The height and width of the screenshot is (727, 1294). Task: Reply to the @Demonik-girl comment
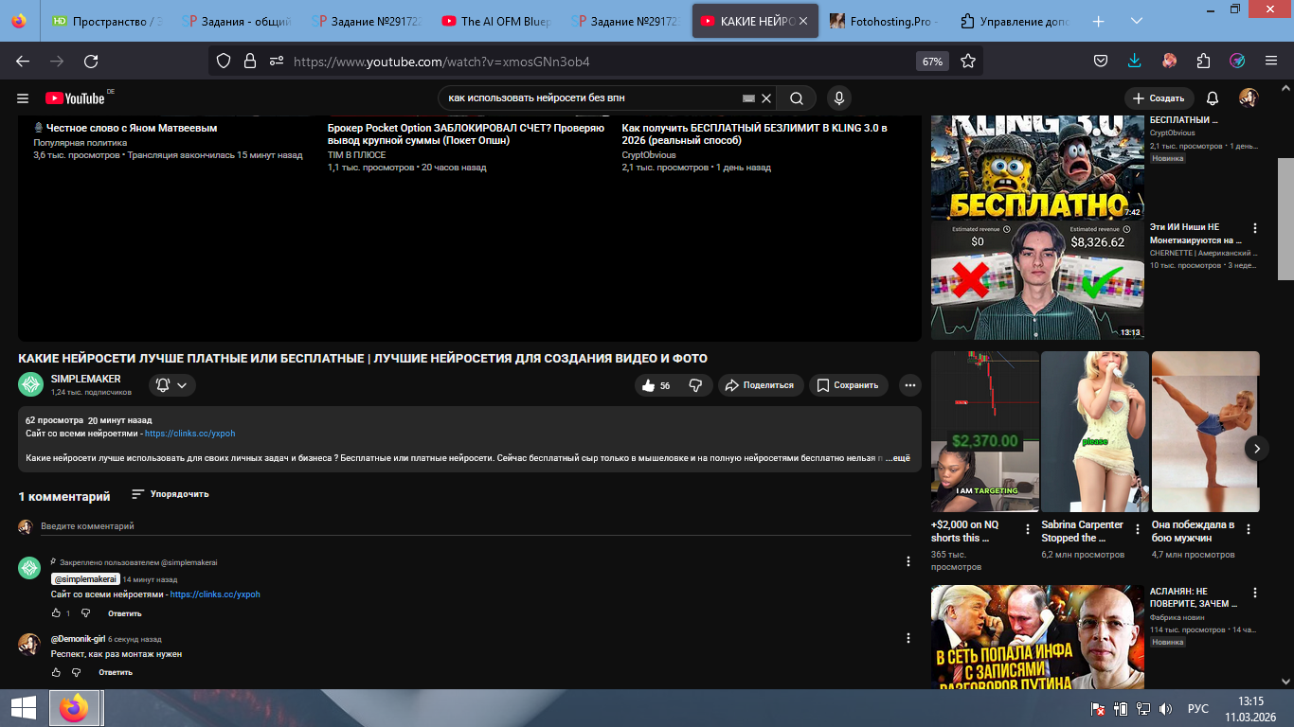pyautogui.click(x=116, y=672)
